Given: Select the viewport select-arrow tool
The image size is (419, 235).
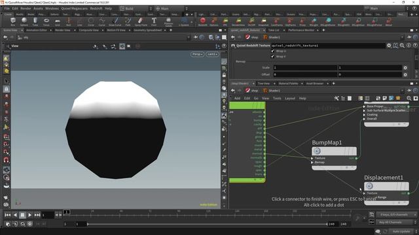Looking at the screenshot, I should [x=7, y=81].
